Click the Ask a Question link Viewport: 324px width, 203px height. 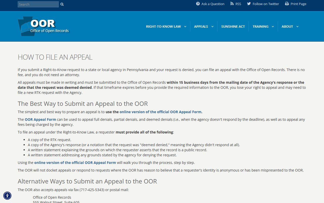(x=213, y=4)
